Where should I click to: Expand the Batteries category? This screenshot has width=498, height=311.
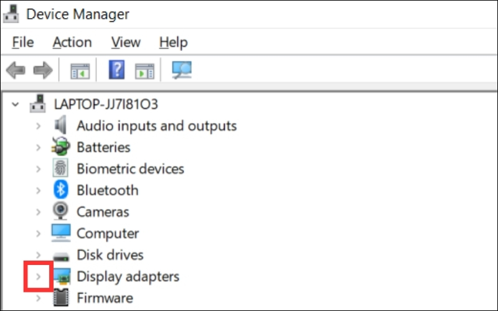[38, 147]
